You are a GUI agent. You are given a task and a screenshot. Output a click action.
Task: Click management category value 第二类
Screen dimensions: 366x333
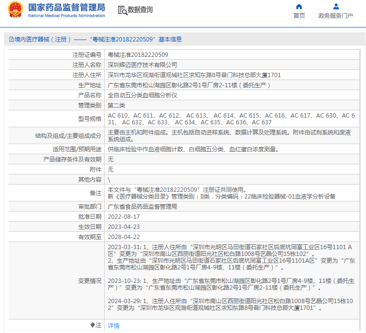pos(117,106)
